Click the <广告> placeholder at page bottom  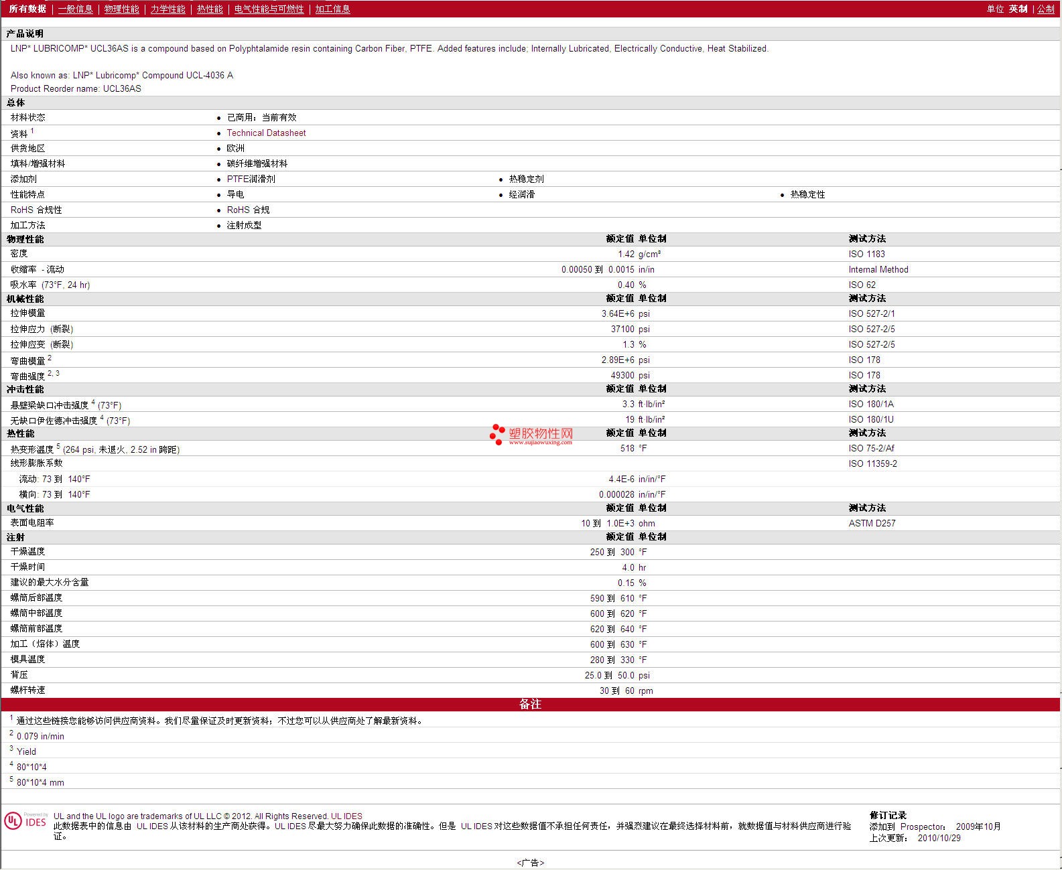(530, 863)
